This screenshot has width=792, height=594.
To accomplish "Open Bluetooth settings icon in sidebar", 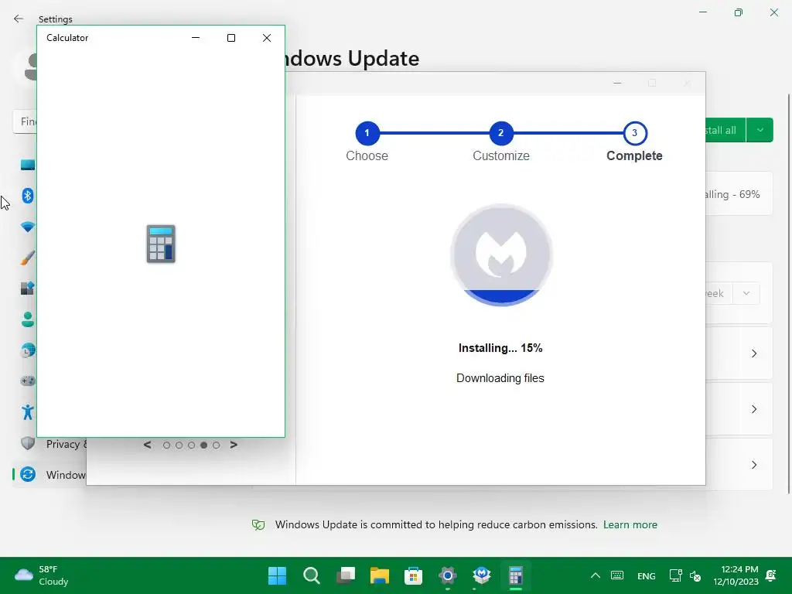I will [28, 196].
